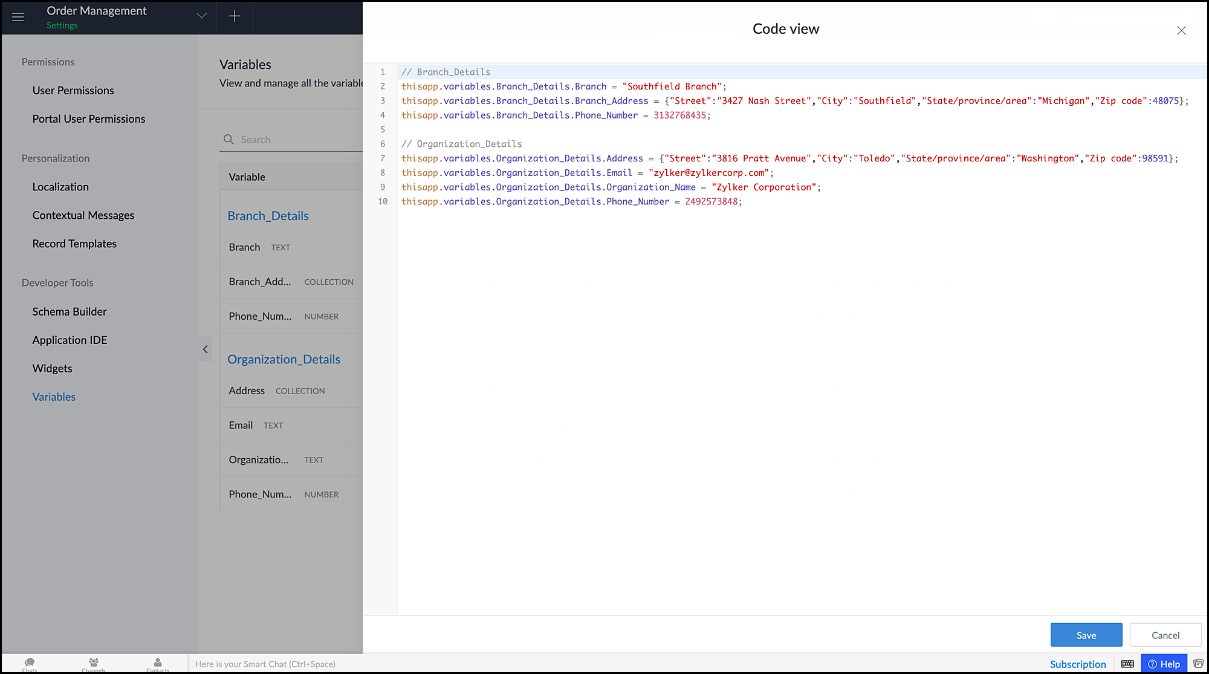Collapse the settings sidebar with the arrow
The image size is (1209, 674).
pos(206,349)
